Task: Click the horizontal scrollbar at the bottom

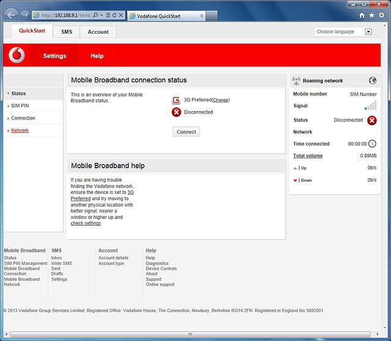Action: pyautogui.click(x=189, y=335)
